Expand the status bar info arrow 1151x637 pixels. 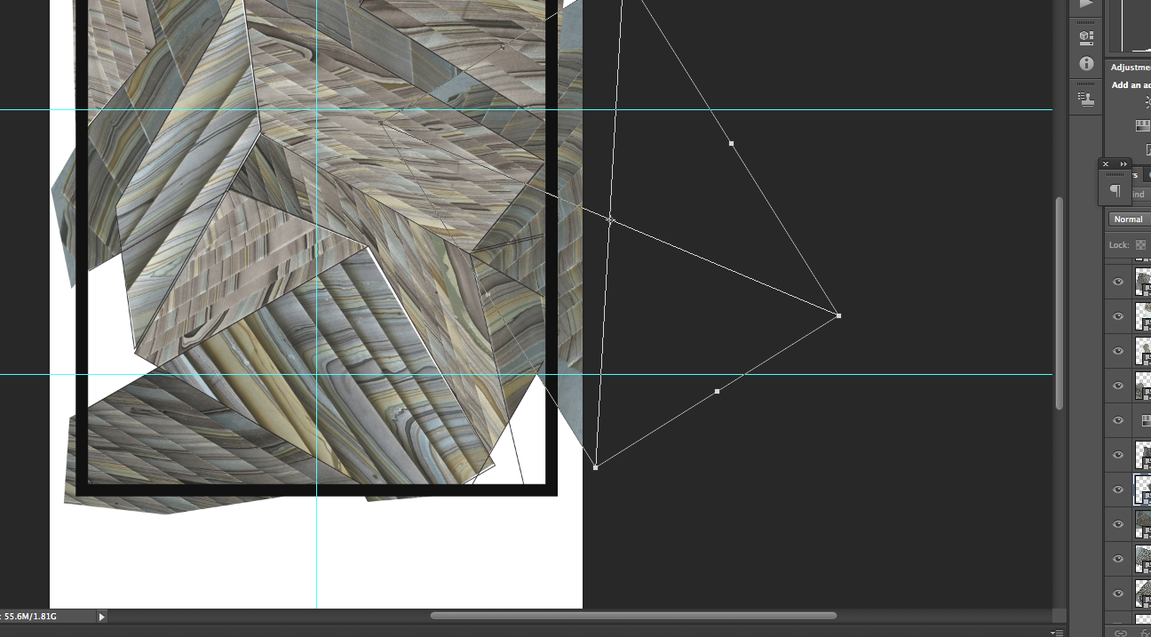tap(101, 617)
